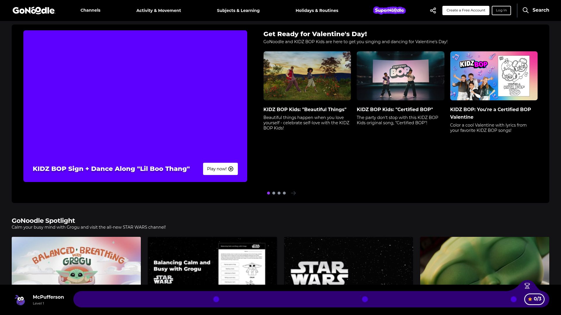Open the Holidays & Routines menu

[317, 10]
